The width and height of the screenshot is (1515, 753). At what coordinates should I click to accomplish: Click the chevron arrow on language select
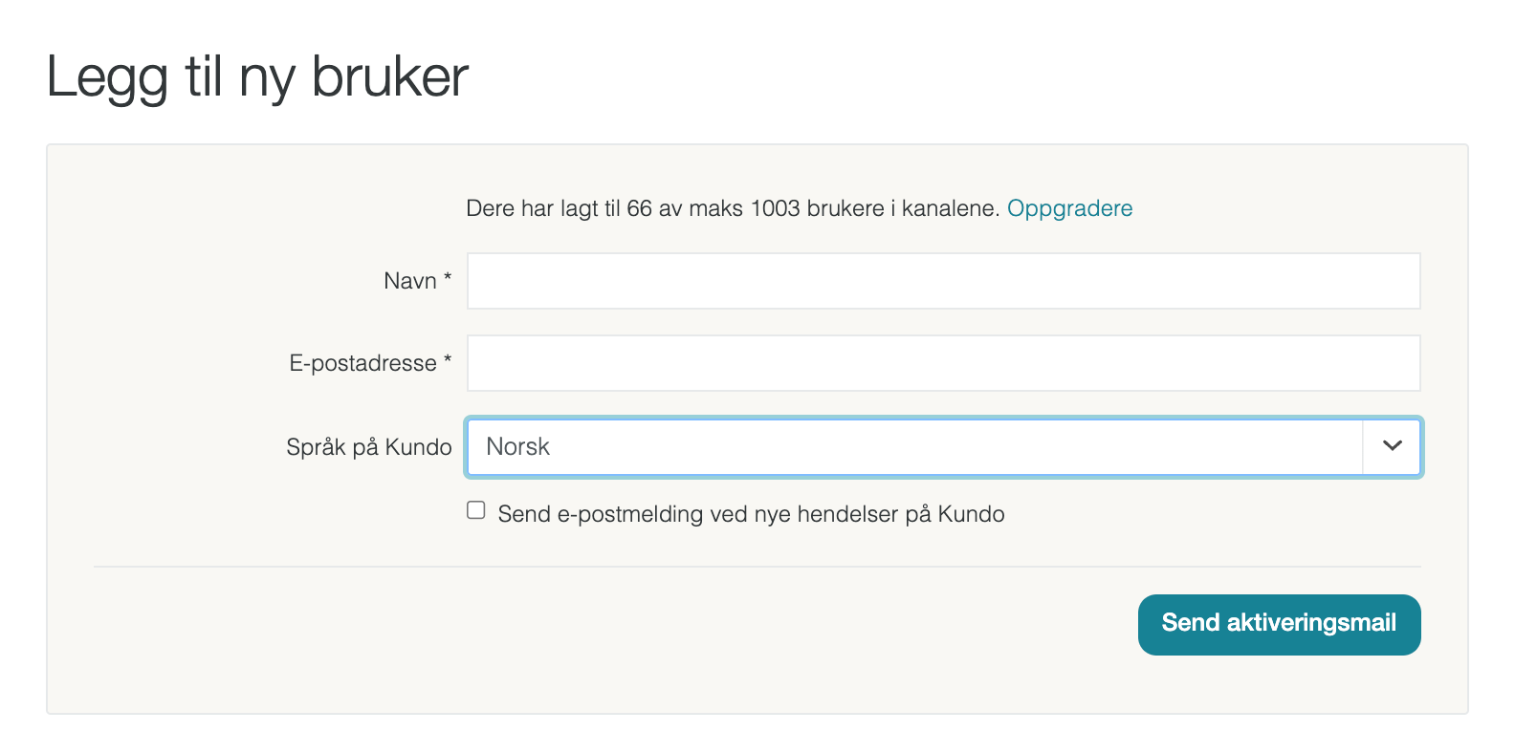(1392, 446)
